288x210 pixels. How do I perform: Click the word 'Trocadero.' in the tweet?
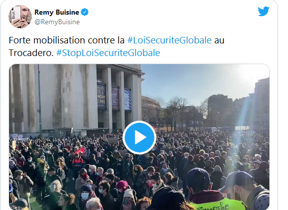(31, 53)
